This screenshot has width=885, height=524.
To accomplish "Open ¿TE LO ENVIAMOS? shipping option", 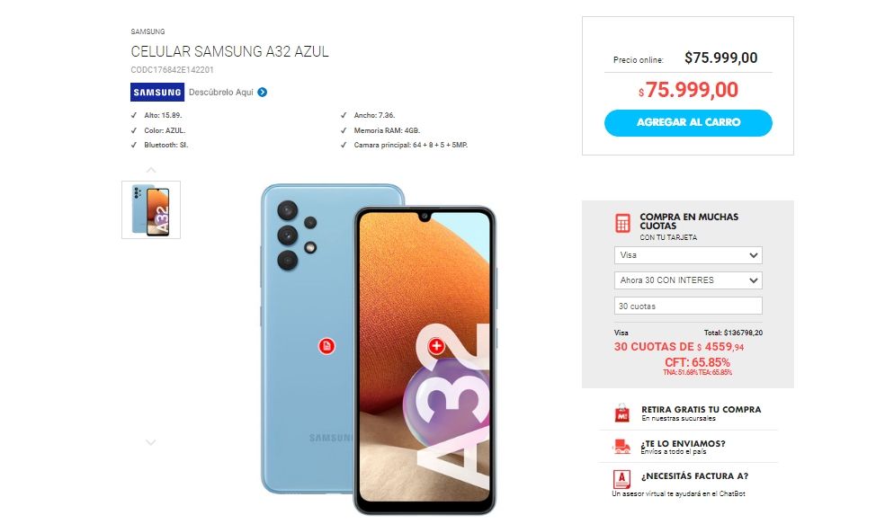I will 683,443.
